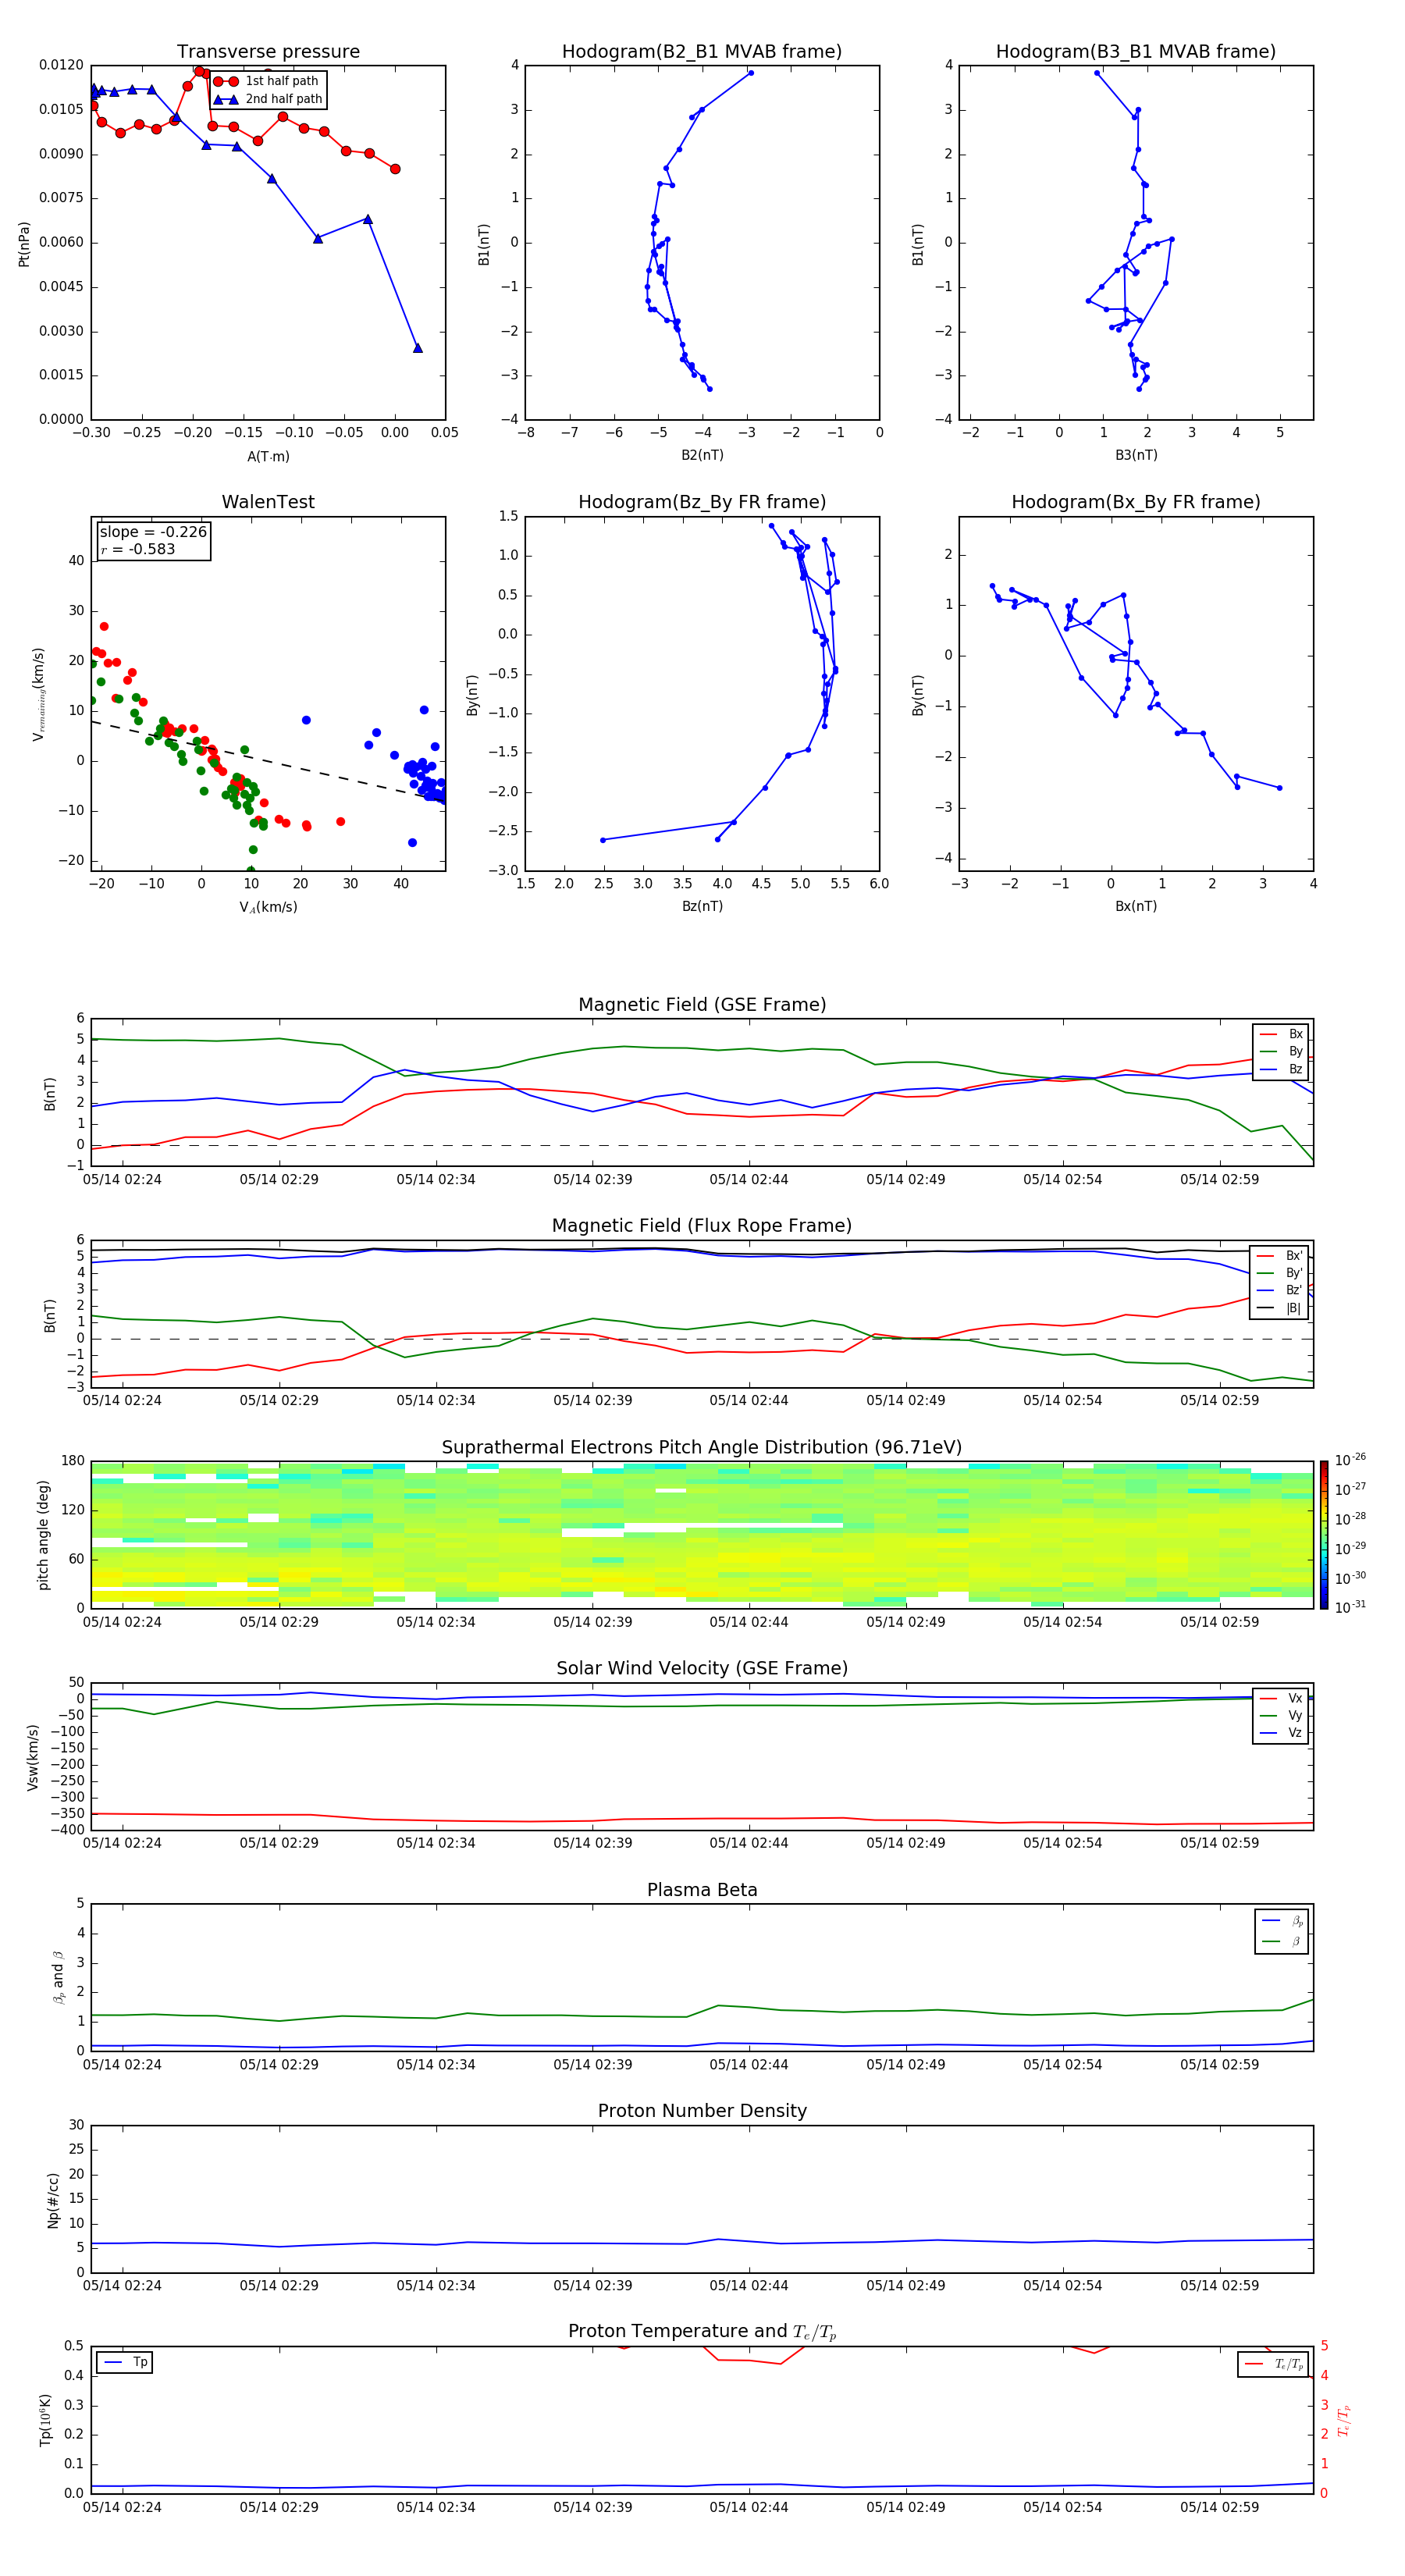Click Bx legend entry in GSE magnetic field plot
This screenshot has width=1405, height=2576.
click(1281, 1034)
